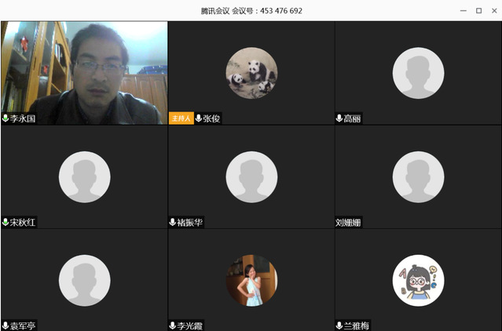Minimize the Tencent Meeting window
This screenshot has height=331, width=502.
(463, 10)
